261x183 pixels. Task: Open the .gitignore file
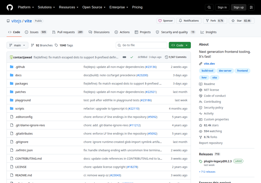pos(22,142)
